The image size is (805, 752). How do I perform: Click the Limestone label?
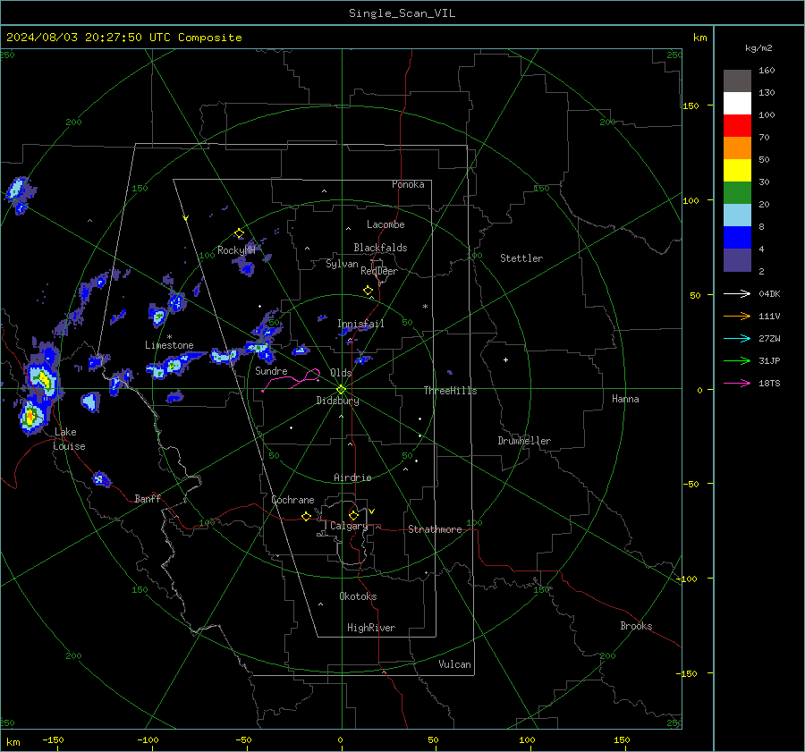coord(169,345)
